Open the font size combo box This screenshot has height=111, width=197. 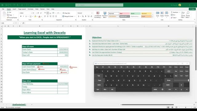point(34,13)
